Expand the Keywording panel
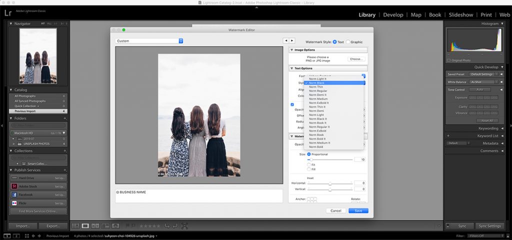This screenshot has width=512, height=240. pos(502,128)
